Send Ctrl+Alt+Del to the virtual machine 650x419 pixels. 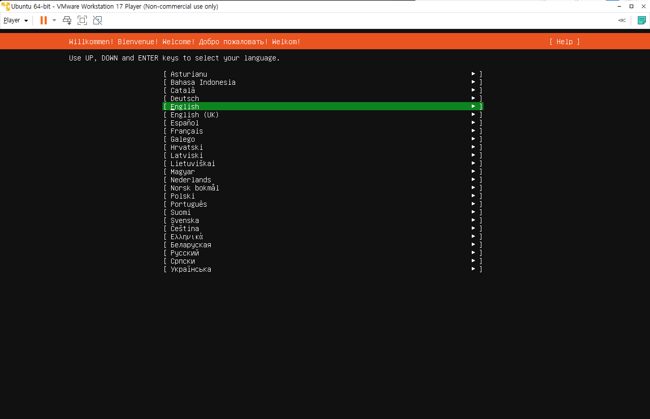[x=67, y=20]
